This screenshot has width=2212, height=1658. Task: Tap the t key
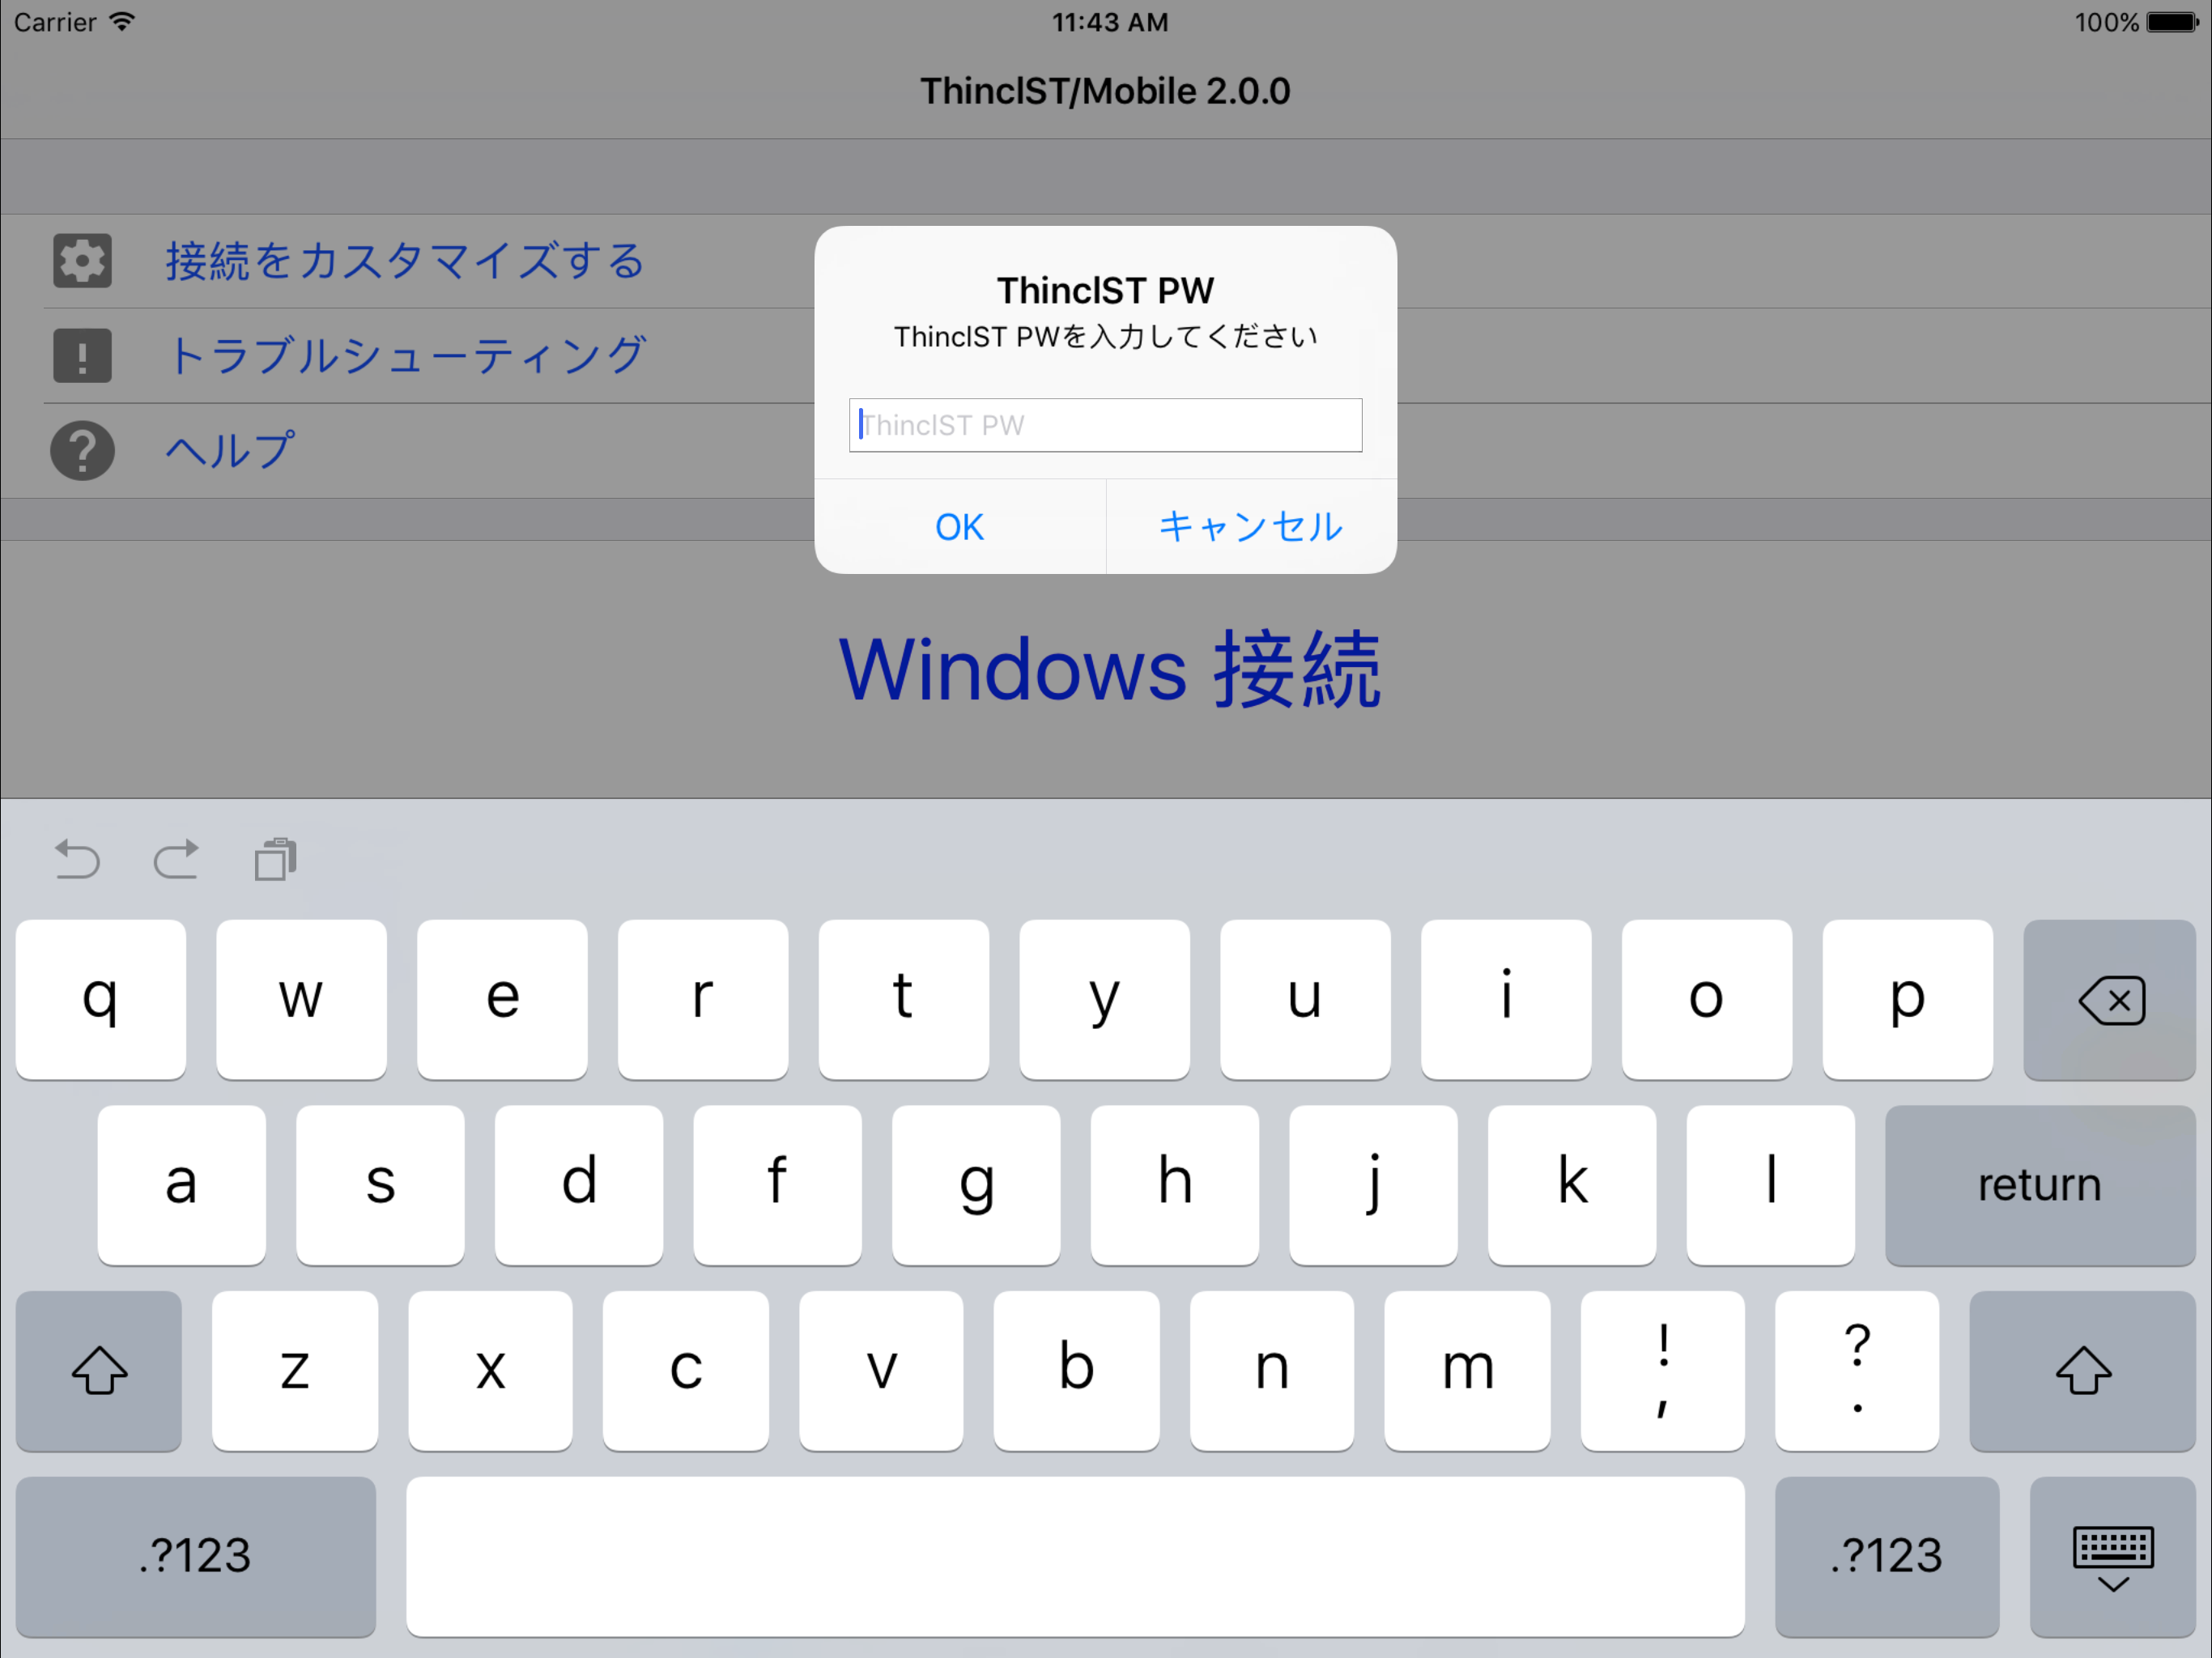pyautogui.click(x=903, y=999)
